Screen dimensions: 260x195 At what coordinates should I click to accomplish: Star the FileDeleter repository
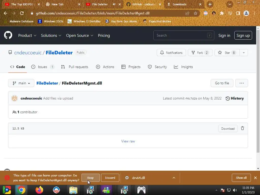(x=227, y=53)
